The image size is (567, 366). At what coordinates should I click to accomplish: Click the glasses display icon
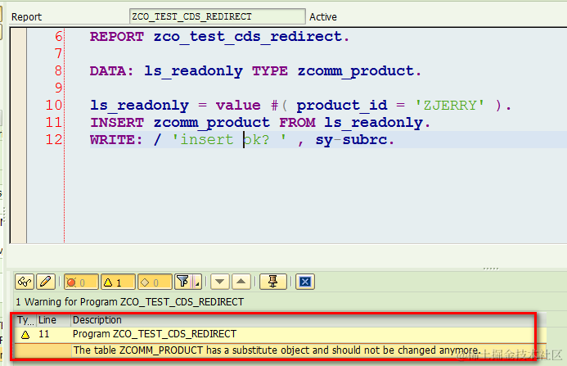pos(25,282)
